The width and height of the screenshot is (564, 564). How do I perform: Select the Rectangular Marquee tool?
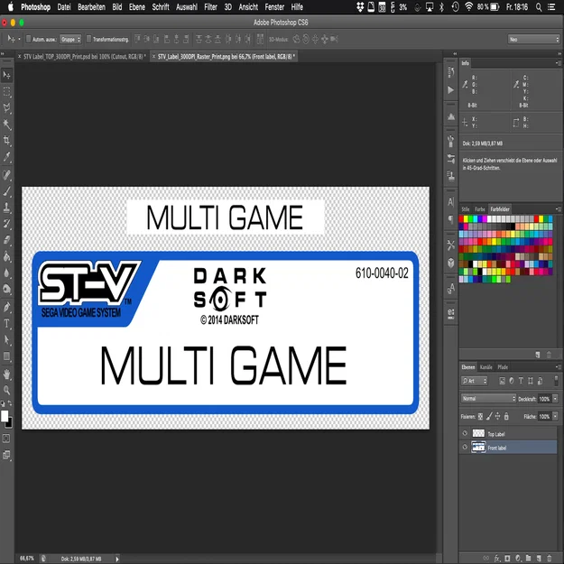[7, 92]
